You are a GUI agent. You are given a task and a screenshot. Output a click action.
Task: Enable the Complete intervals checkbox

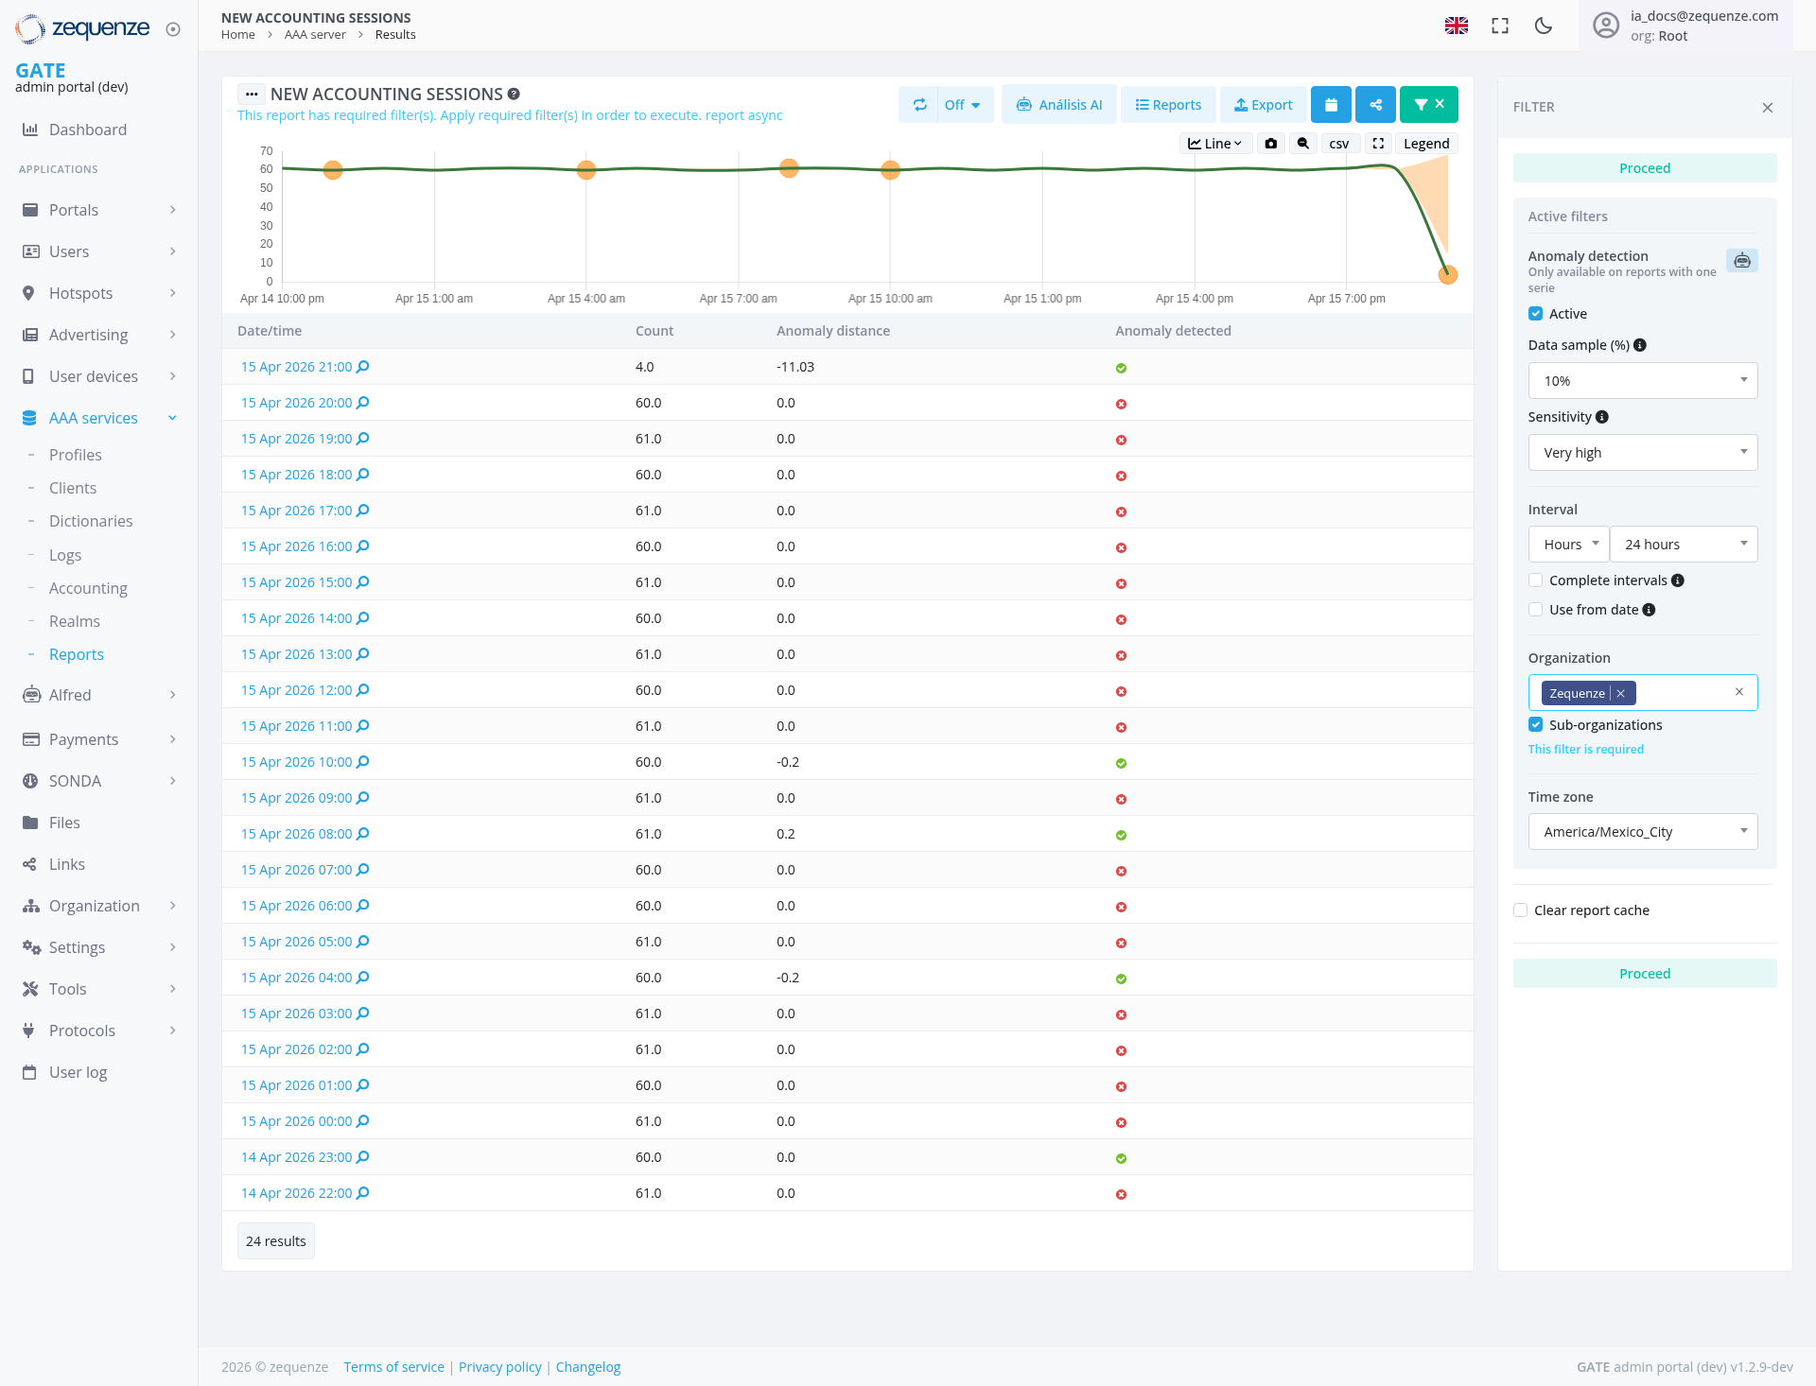pyautogui.click(x=1535, y=580)
